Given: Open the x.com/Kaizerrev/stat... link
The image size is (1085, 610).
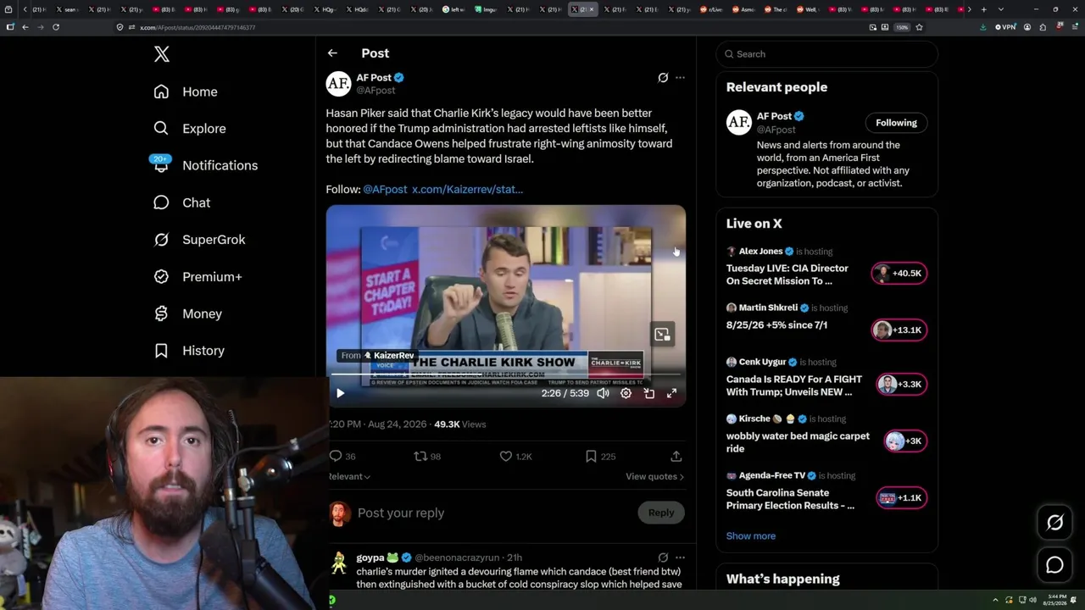Looking at the screenshot, I should (467, 189).
